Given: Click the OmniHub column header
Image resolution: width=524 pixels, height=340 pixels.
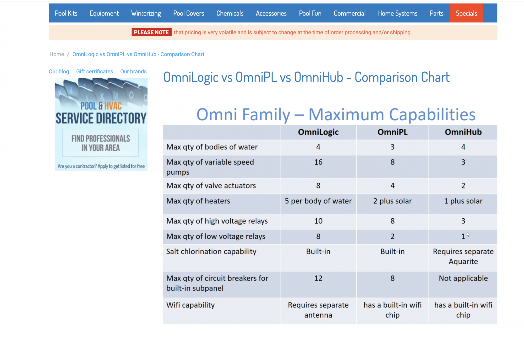Looking at the screenshot, I should [x=463, y=132].
